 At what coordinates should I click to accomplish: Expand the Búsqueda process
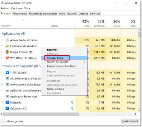[x=2, y=102]
